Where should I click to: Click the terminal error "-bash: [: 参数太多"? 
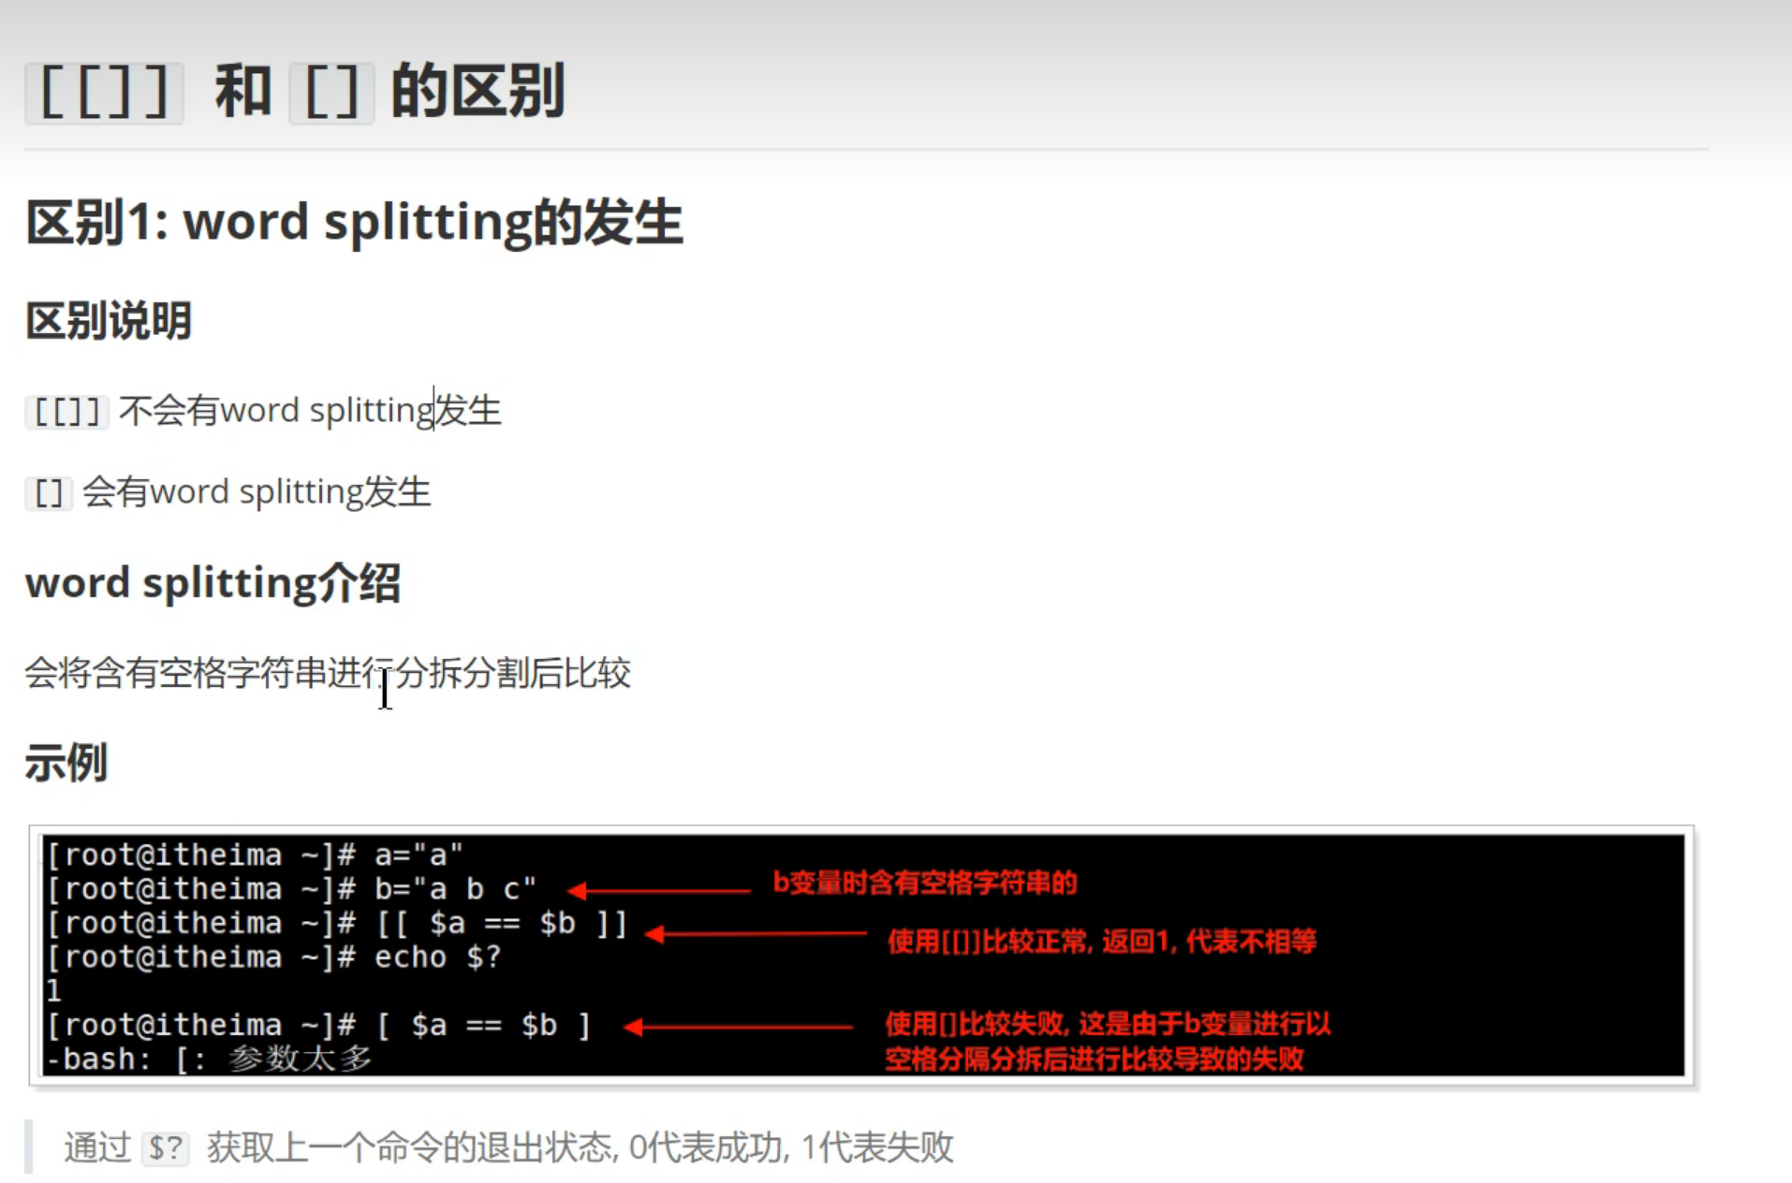point(209,1059)
